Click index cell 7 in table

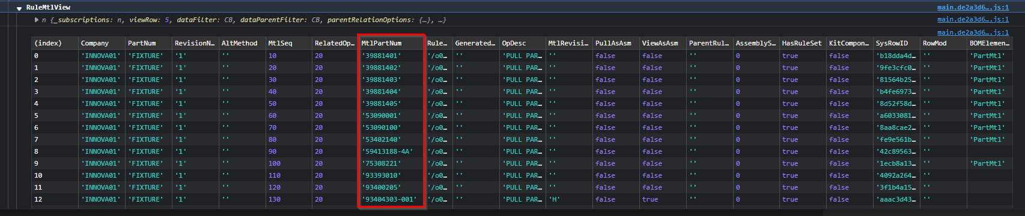tap(55, 139)
